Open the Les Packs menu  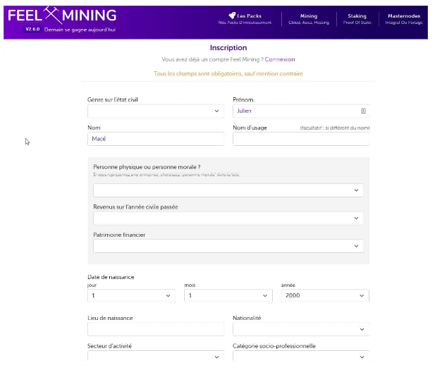[x=245, y=19]
